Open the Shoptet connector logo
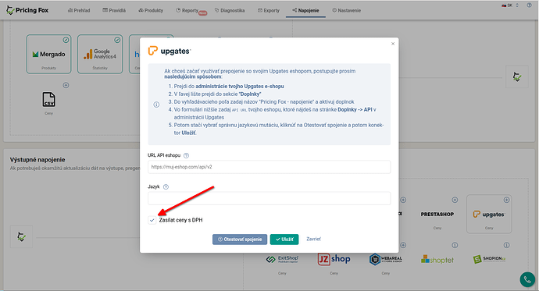 [x=437, y=260]
